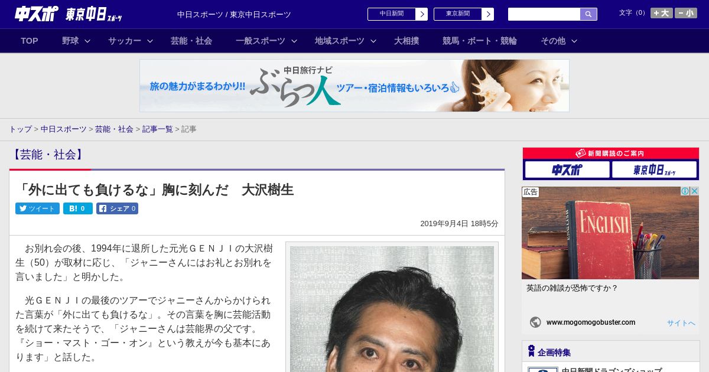Click the 企画特集 ribbon icon
This screenshot has width=709, height=372.
[x=531, y=351]
